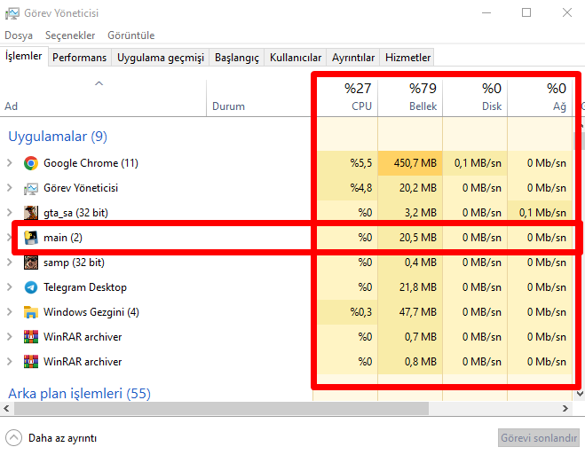Select the Uygulamalar (9) group header
The height and width of the screenshot is (455, 585).
(x=58, y=137)
